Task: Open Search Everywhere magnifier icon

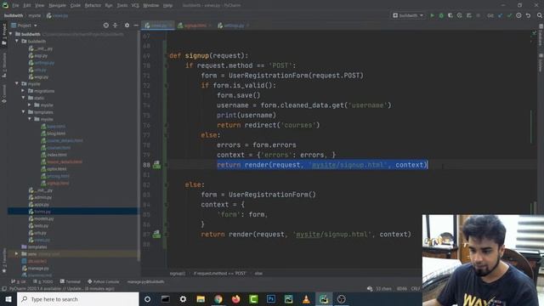Action: click(540, 15)
